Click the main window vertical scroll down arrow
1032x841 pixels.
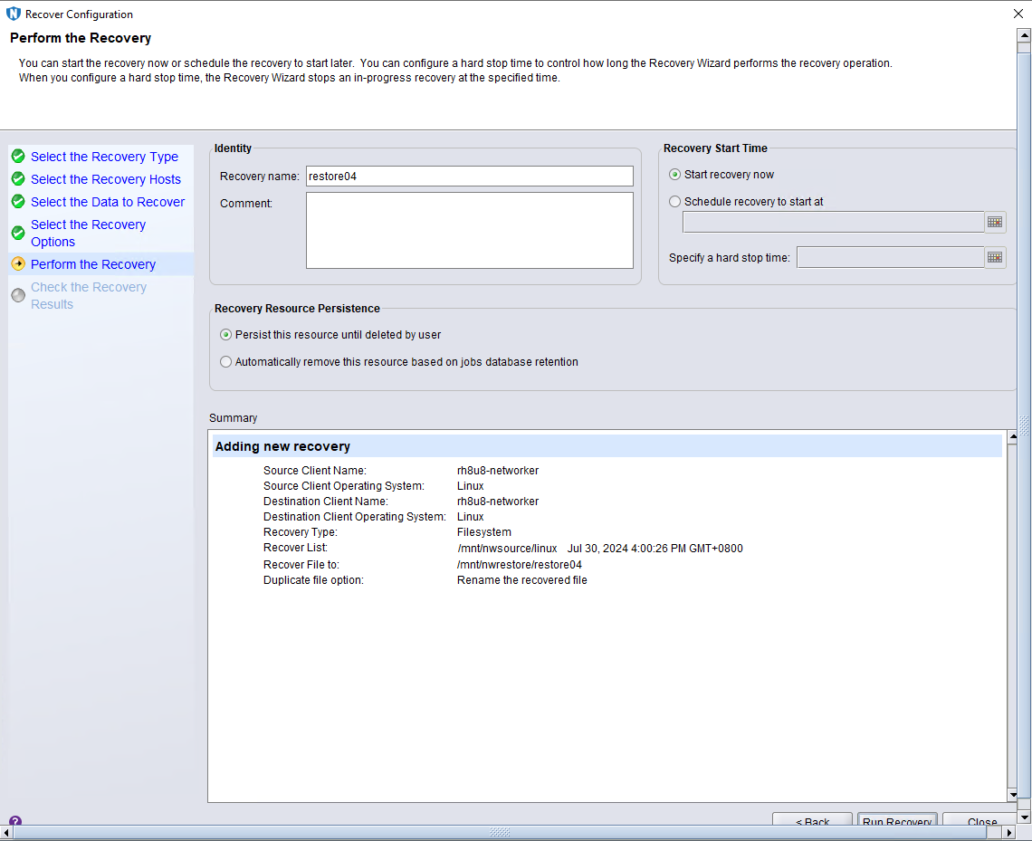tap(1024, 817)
